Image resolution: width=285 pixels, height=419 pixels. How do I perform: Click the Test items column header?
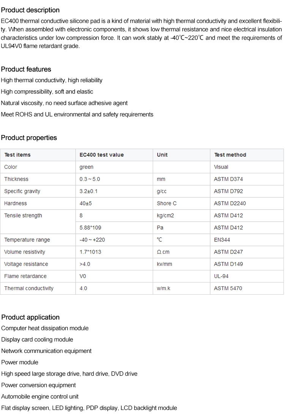coord(17,155)
